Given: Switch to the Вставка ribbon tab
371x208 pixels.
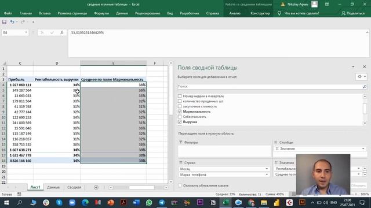Looking at the screenshot, I should pos(45,13).
